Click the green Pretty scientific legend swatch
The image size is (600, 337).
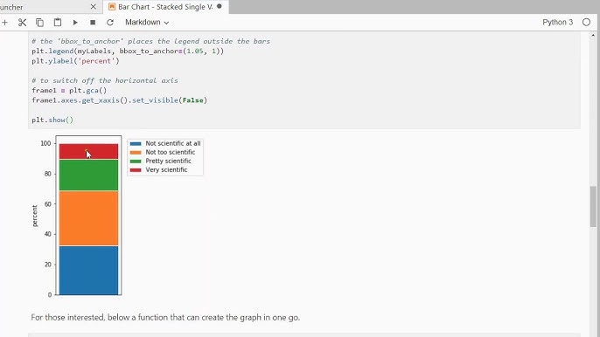tap(136, 162)
